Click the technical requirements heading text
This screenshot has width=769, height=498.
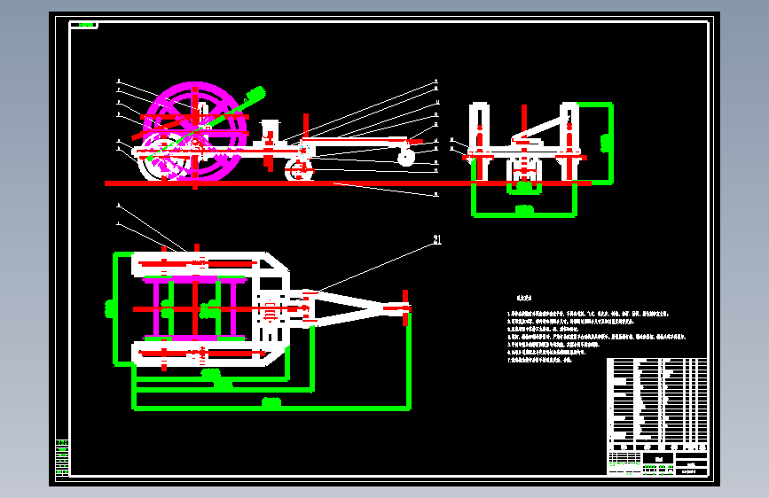tap(523, 298)
